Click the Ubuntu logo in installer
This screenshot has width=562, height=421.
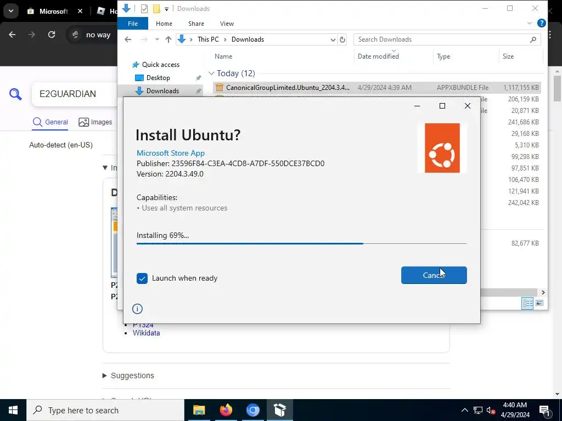point(442,148)
